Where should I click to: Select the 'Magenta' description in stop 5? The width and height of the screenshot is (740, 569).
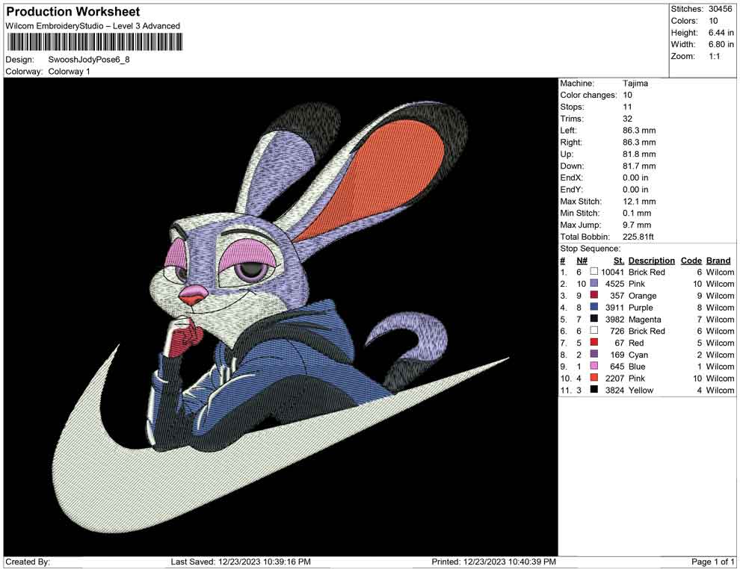coord(644,319)
